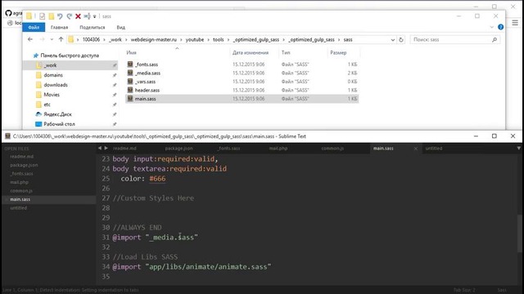Screen dimensions: 524x294
Task: Click the 1004306 breadcrumb
Action: coord(91,39)
